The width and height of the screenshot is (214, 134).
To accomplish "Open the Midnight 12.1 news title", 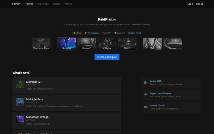I will (34, 82).
